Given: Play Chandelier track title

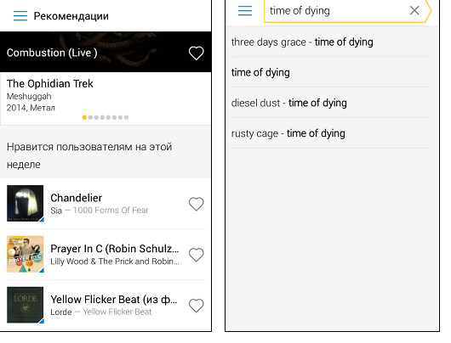Looking at the screenshot, I should coord(77,198).
